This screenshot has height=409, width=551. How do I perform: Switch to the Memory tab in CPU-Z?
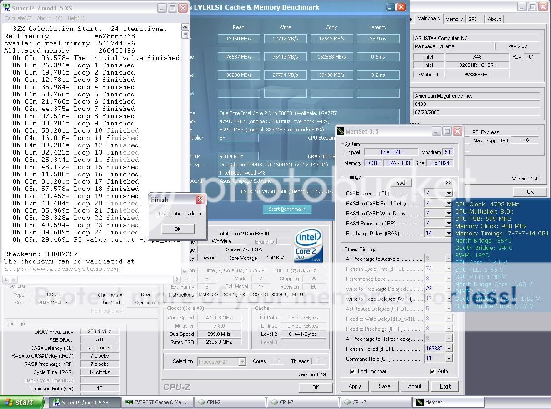pos(454,19)
